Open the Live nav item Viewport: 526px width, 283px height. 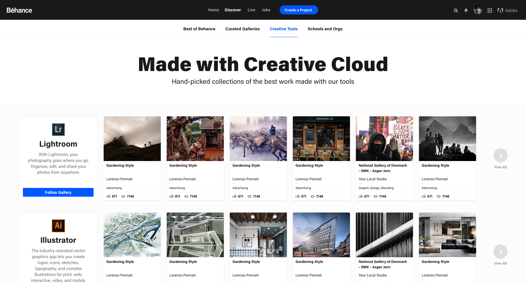point(251,10)
